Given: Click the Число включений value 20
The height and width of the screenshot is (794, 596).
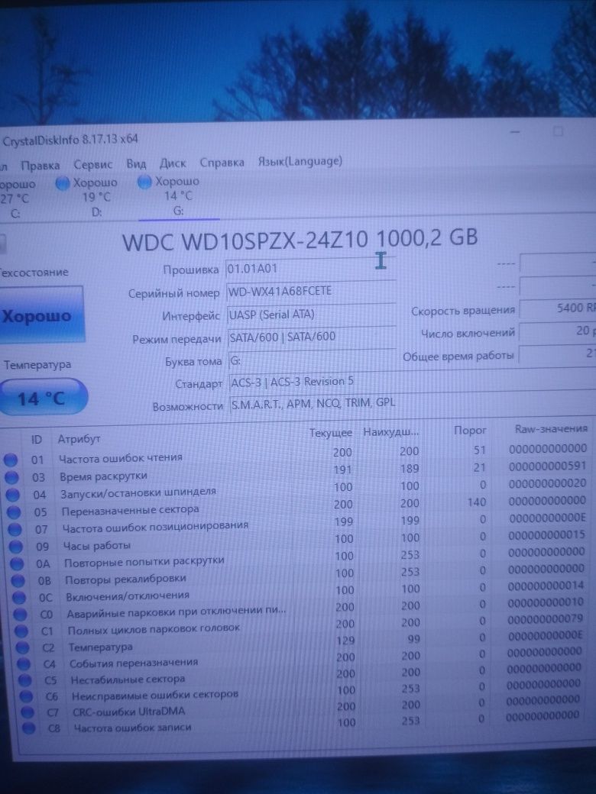Looking at the screenshot, I should pyautogui.click(x=558, y=331).
